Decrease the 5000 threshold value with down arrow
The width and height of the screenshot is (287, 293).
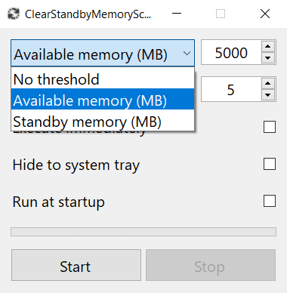268,58
